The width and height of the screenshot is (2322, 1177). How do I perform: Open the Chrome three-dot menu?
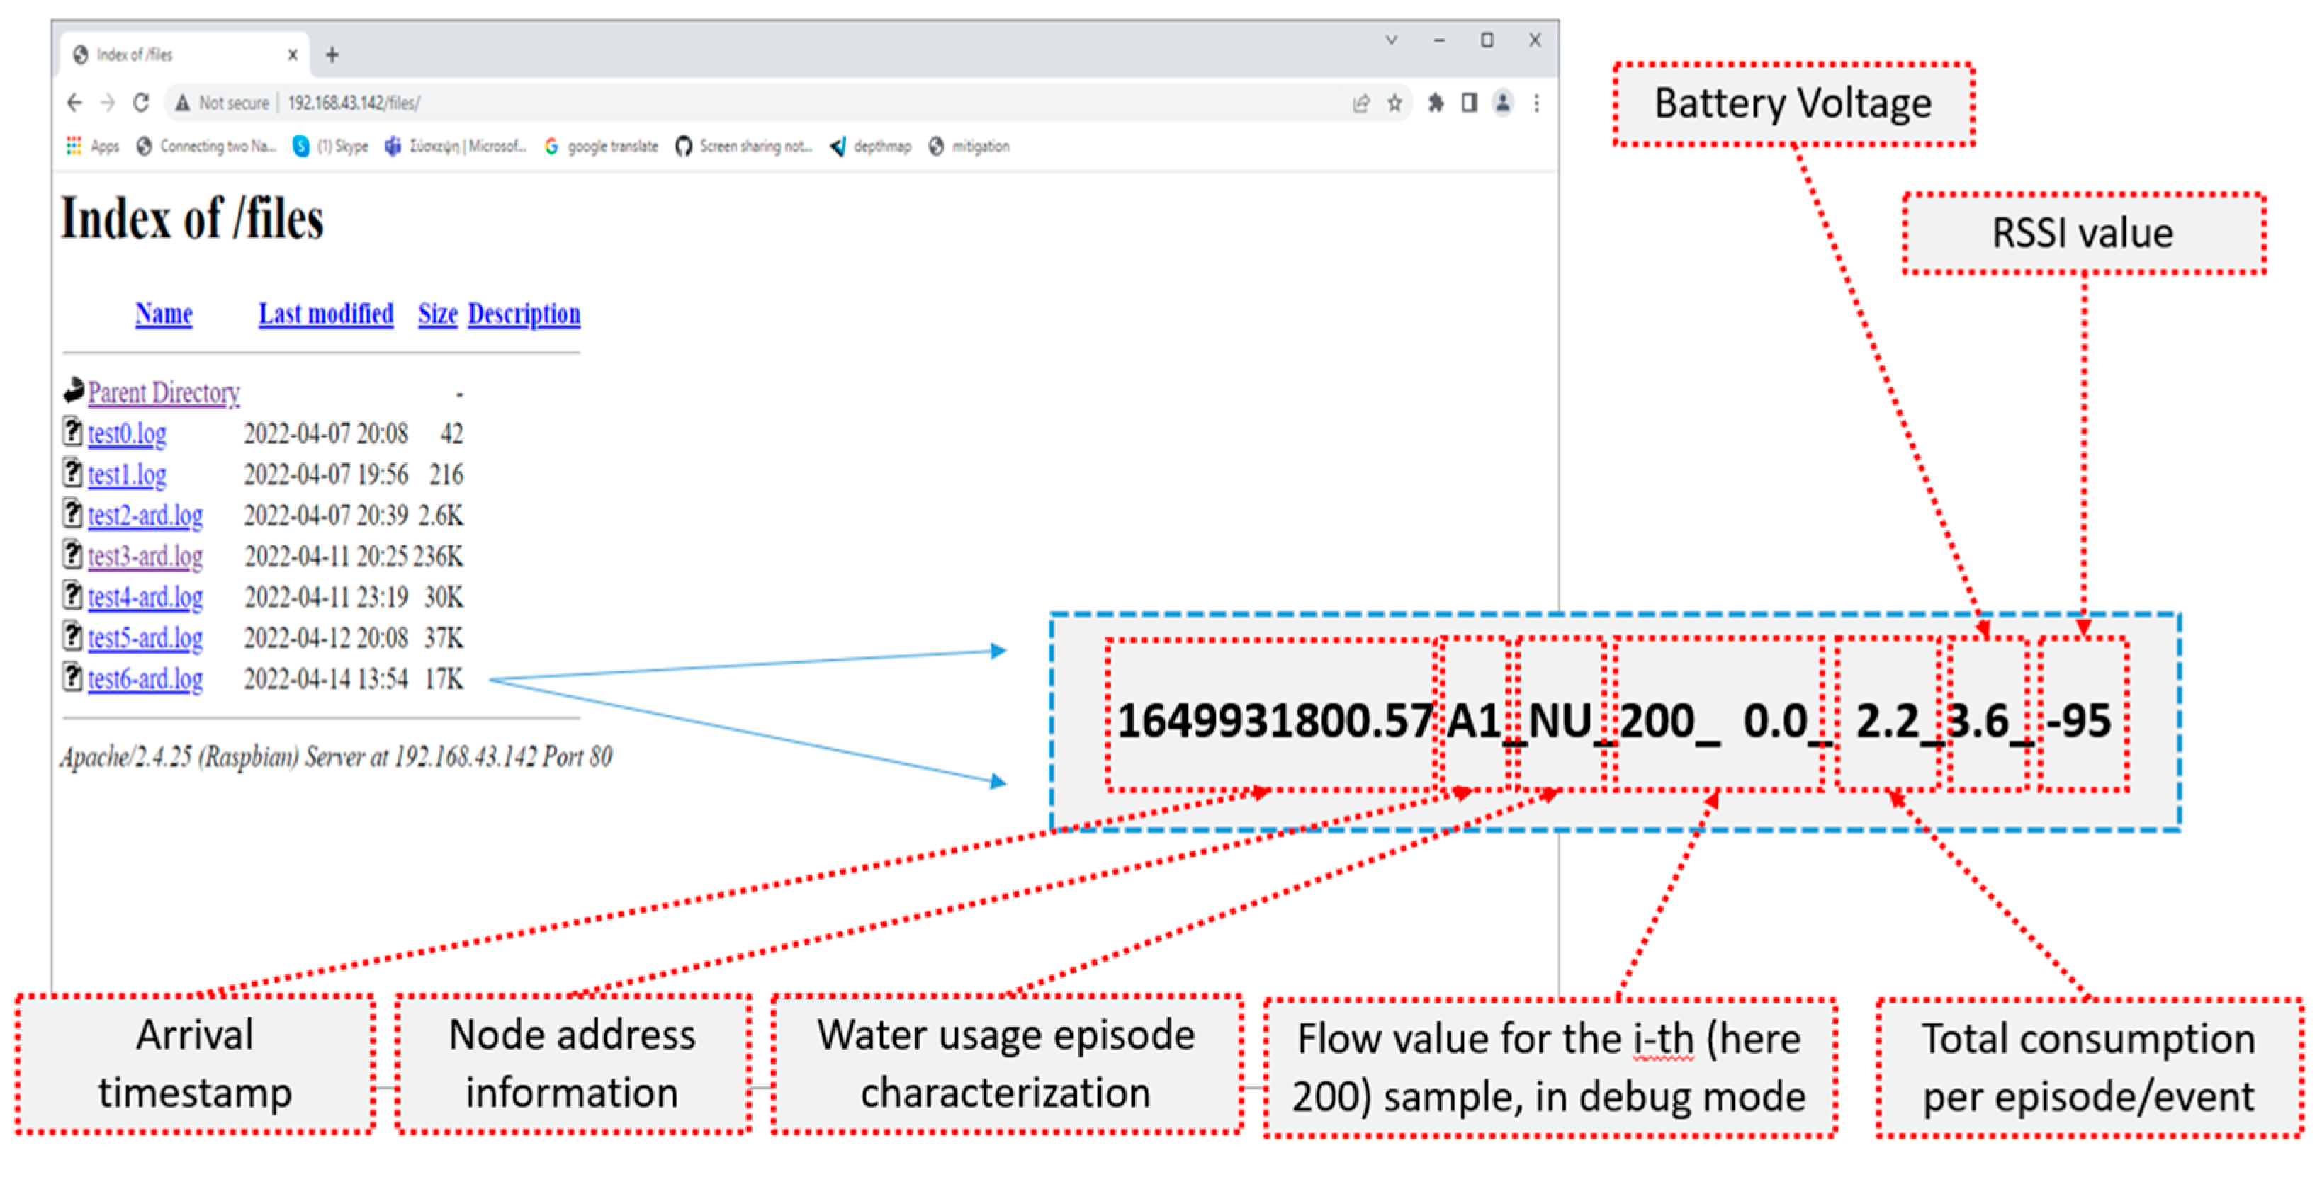pyautogui.click(x=1537, y=103)
